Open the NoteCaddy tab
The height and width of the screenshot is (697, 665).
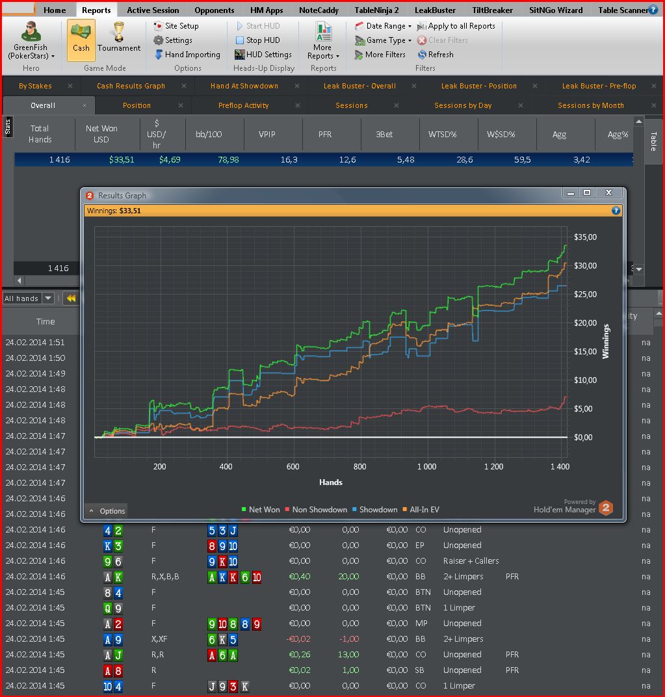tap(319, 10)
